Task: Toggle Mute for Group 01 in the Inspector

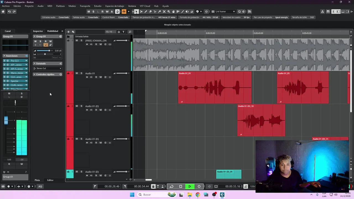Action: click(35, 41)
